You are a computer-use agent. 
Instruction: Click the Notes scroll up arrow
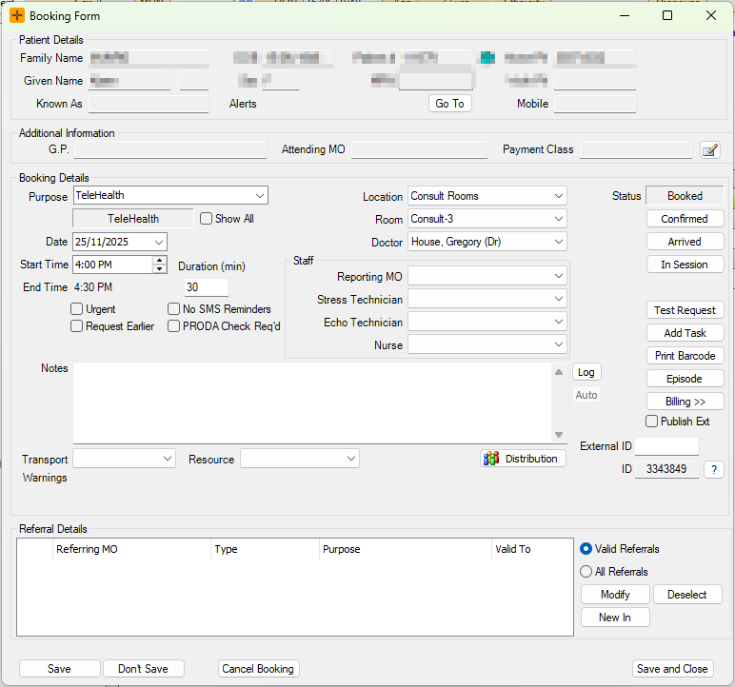(559, 372)
